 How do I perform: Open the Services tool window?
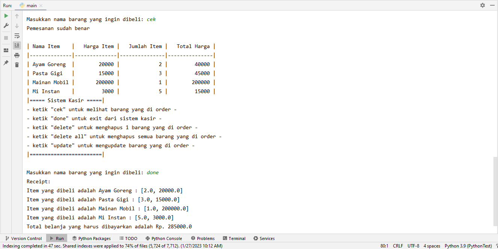264,238
